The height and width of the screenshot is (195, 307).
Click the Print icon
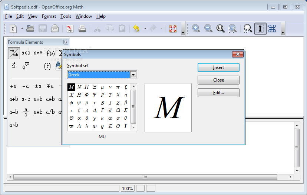click(82, 29)
